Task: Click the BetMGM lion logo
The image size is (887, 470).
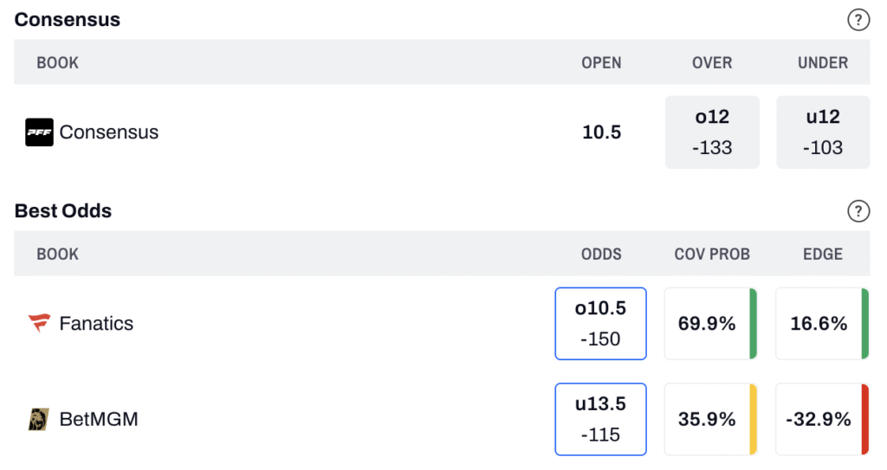Action: [x=39, y=420]
